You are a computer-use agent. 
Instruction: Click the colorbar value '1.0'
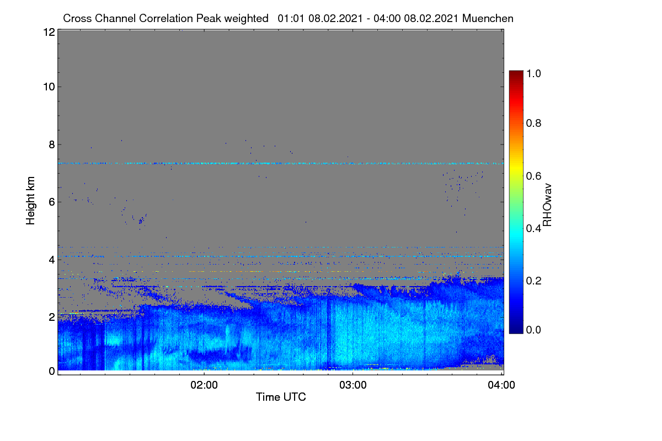click(534, 72)
